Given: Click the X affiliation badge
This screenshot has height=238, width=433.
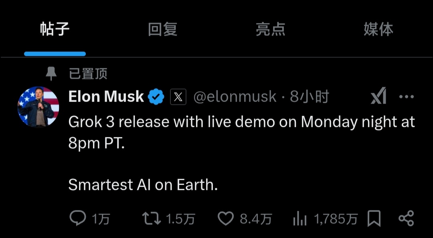Looking at the screenshot, I should (178, 97).
